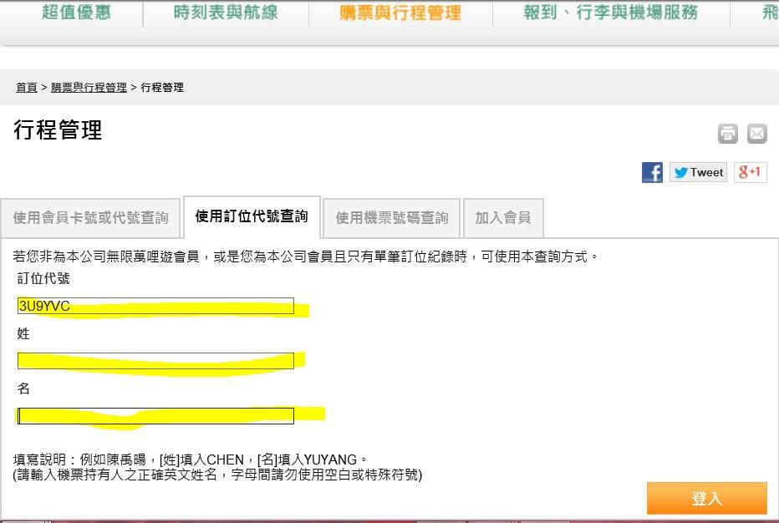Share page via Facebook icon

pos(652,173)
